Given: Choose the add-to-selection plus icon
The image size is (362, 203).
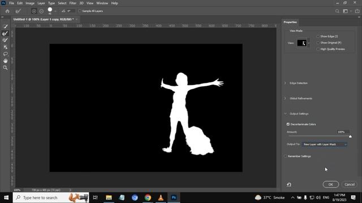Looking at the screenshot, I should (x=34, y=11).
